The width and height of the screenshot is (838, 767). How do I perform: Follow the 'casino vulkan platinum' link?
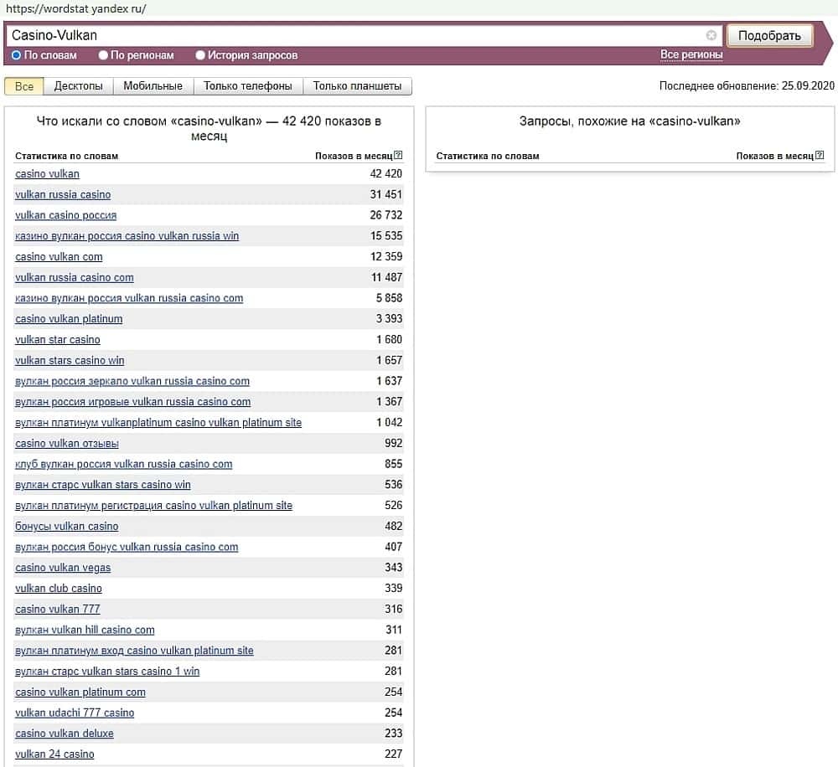click(69, 319)
